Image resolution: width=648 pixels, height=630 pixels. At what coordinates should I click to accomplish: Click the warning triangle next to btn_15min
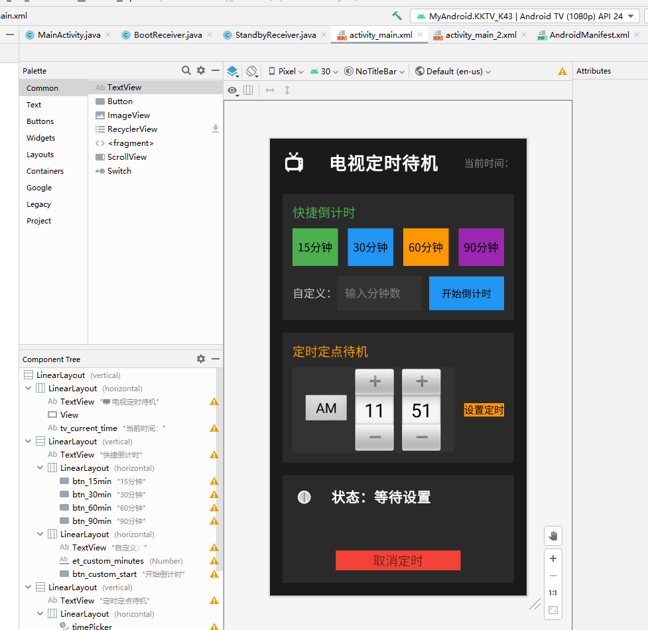214,481
